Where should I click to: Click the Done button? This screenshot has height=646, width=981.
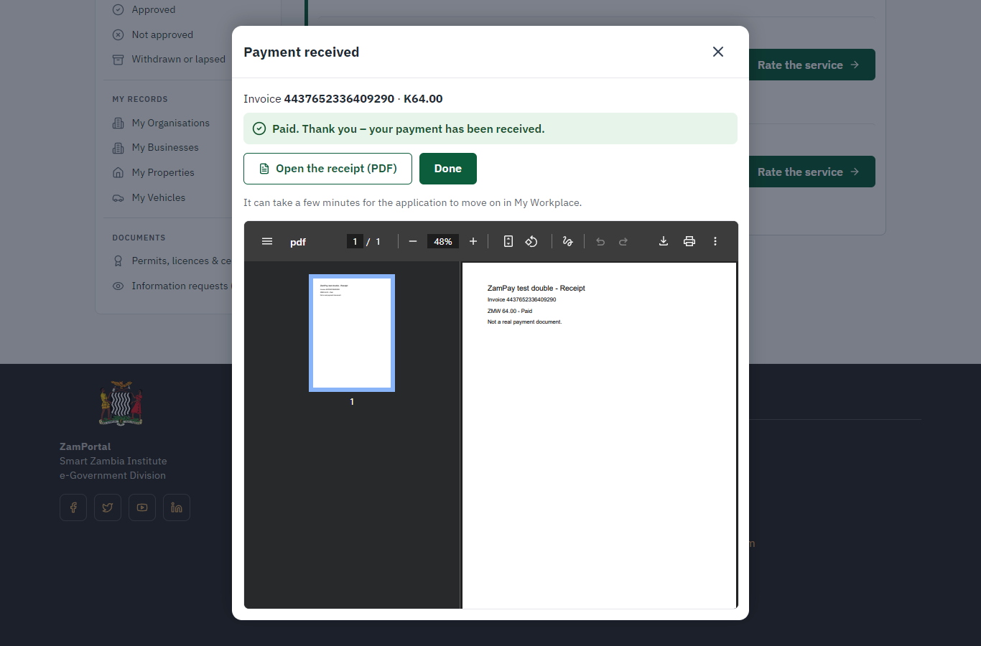(x=448, y=169)
